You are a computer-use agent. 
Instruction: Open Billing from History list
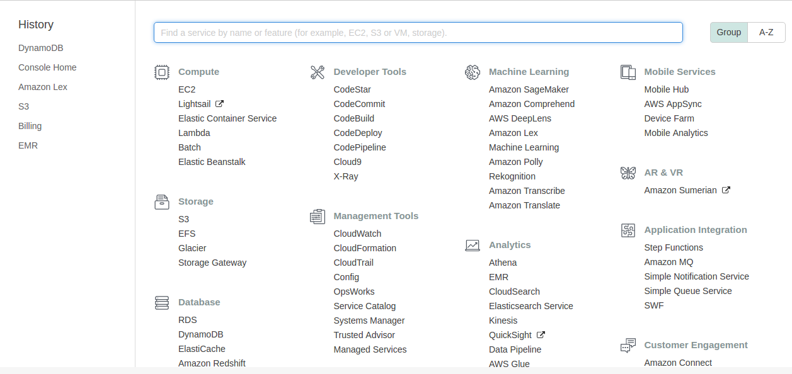[x=30, y=126]
